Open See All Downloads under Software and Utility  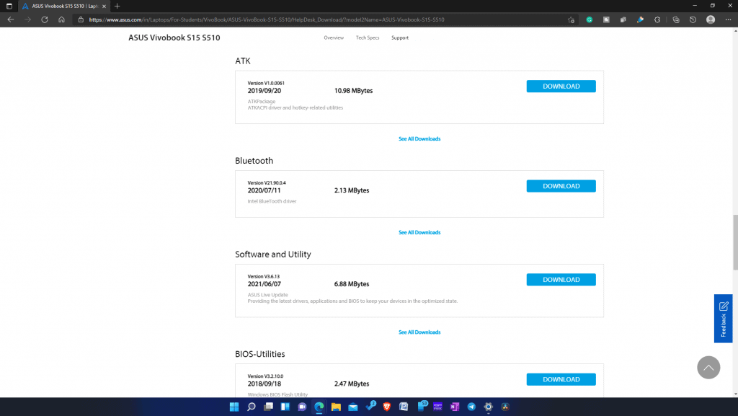point(419,332)
